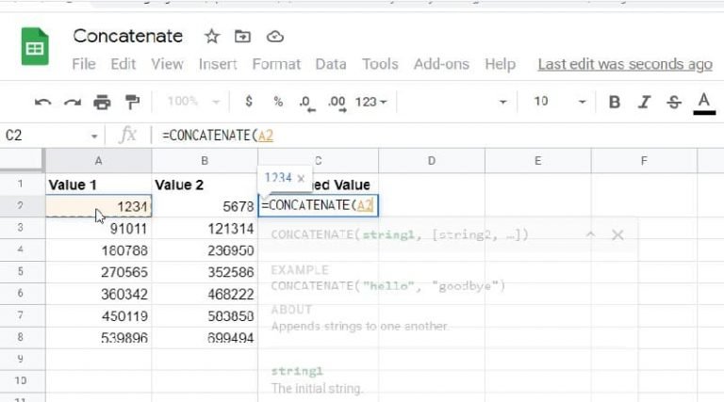Open the Tools menu
Image resolution: width=724 pixels, height=402 pixels.
coord(380,64)
